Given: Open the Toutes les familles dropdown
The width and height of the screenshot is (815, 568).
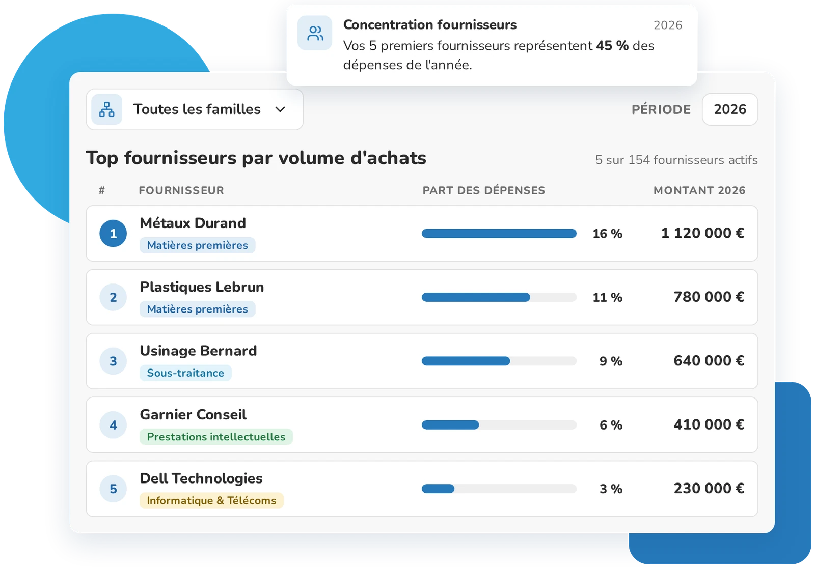Looking at the screenshot, I should (x=195, y=109).
